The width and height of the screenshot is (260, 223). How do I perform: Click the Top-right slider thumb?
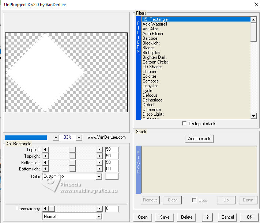point(72,156)
